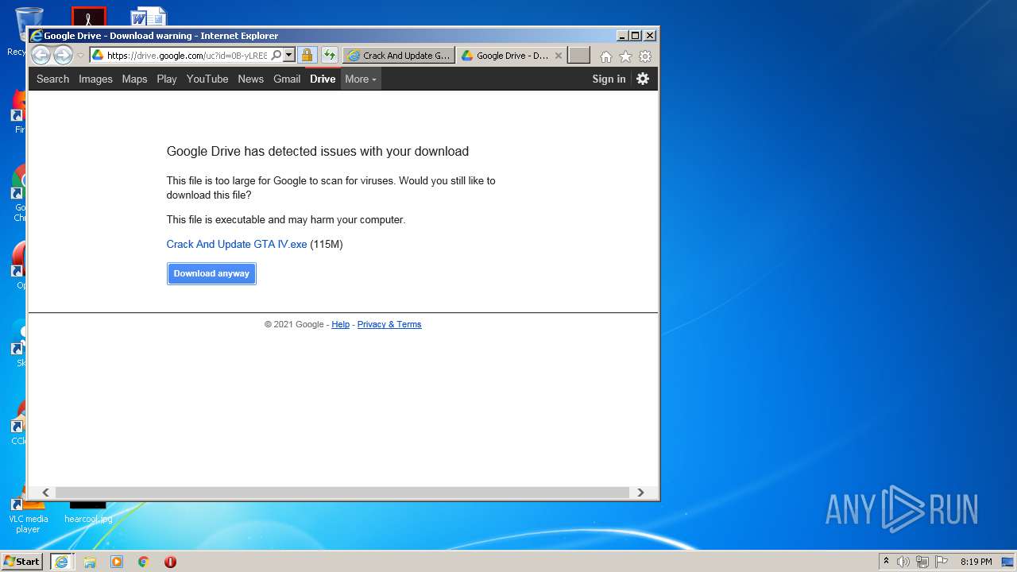Screen dimensions: 1017x572
Task: Click the volume speaker tray icon
Action: [x=903, y=562]
